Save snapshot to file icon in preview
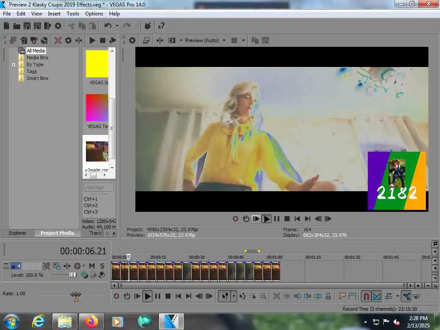Viewport: 440px width, 330px height. [x=266, y=40]
